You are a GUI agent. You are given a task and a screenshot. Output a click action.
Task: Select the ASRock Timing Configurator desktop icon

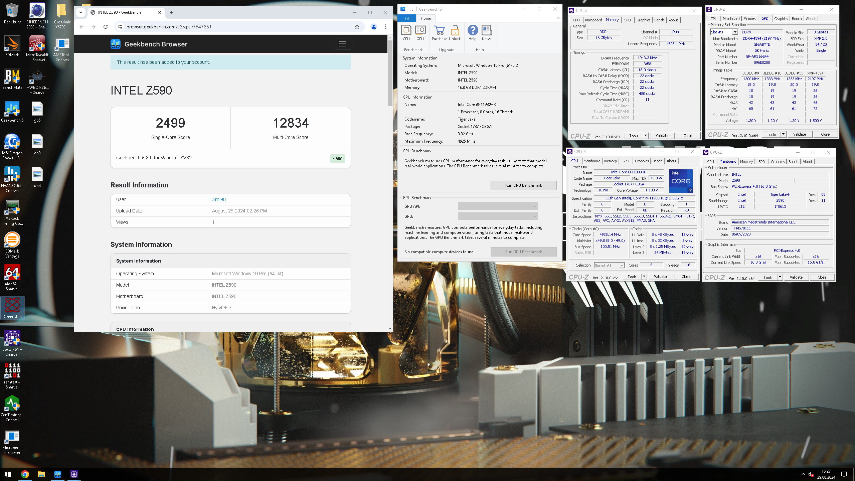pyautogui.click(x=12, y=212)
